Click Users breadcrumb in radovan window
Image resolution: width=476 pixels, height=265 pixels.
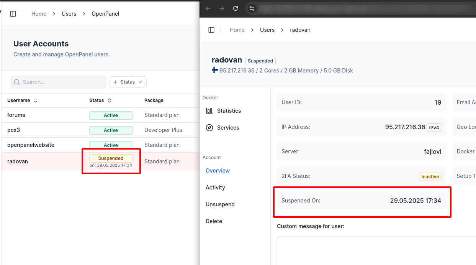point(267,30)
